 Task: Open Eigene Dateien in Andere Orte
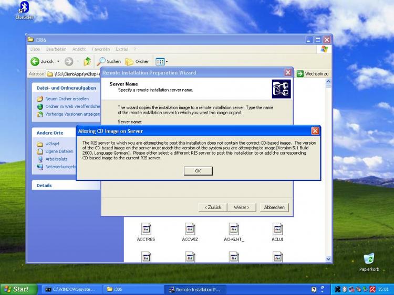click(x=59, y=151)
